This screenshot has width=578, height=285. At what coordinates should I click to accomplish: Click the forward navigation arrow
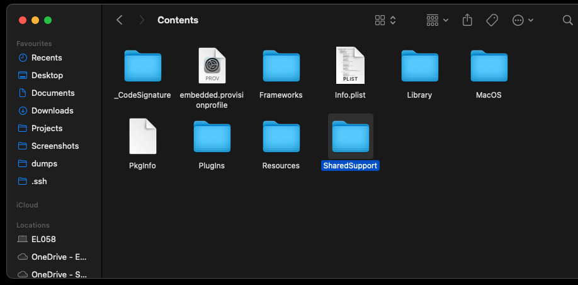coord(142,20)
